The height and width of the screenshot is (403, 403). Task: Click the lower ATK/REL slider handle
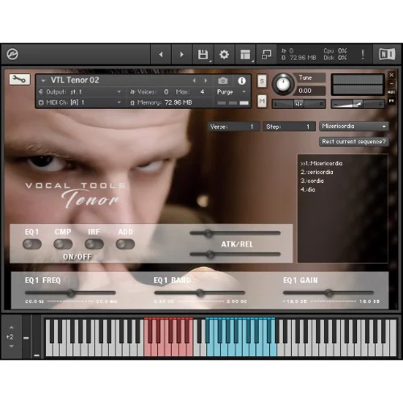210,254
